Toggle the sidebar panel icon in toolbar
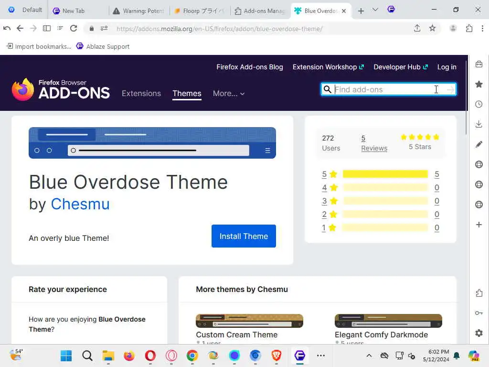Viewport: 489px width, 367px height. (47, 28)
